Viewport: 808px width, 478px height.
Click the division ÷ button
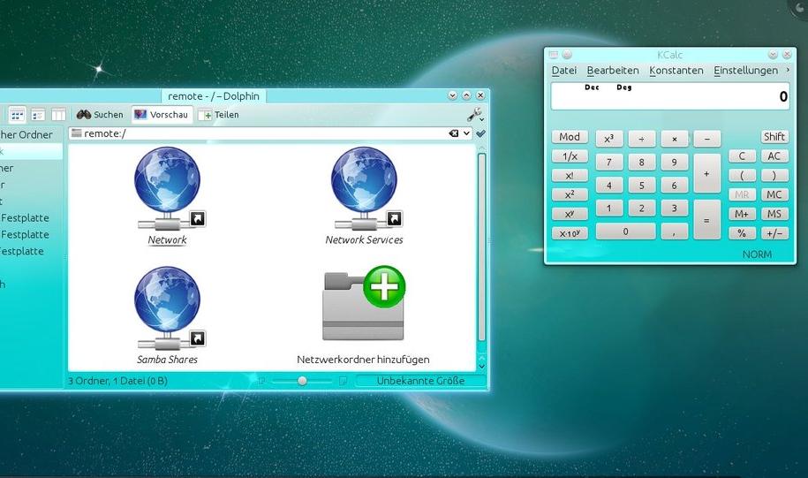642,139
